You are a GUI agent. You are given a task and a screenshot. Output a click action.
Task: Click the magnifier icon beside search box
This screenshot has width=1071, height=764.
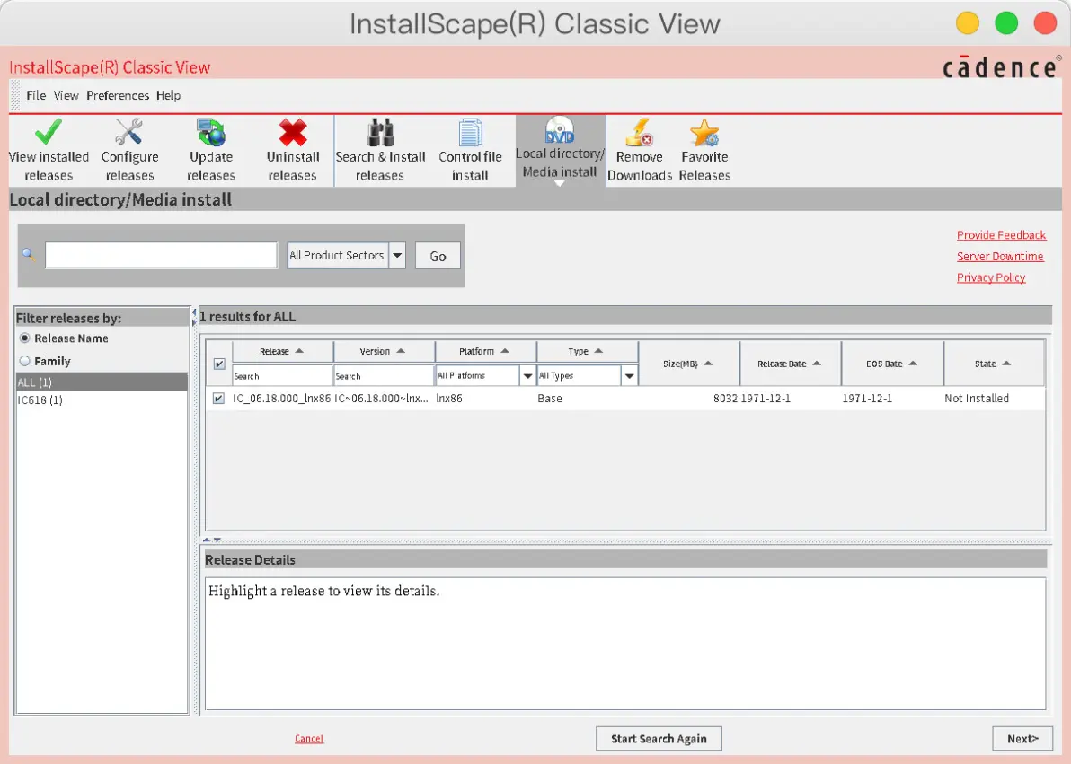(x=28, y=254)
